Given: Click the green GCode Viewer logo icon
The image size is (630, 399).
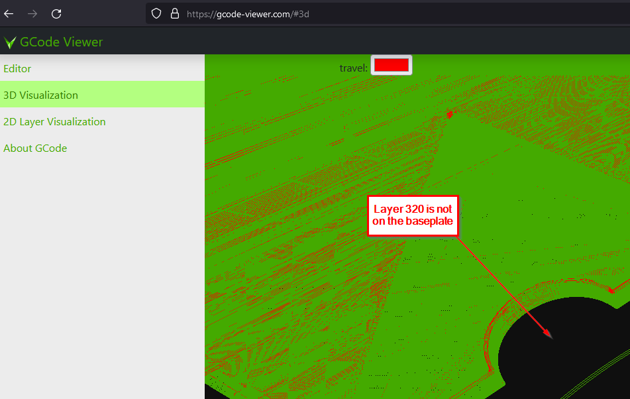Looking at the screenshot, I should click(x=10, y=42).
